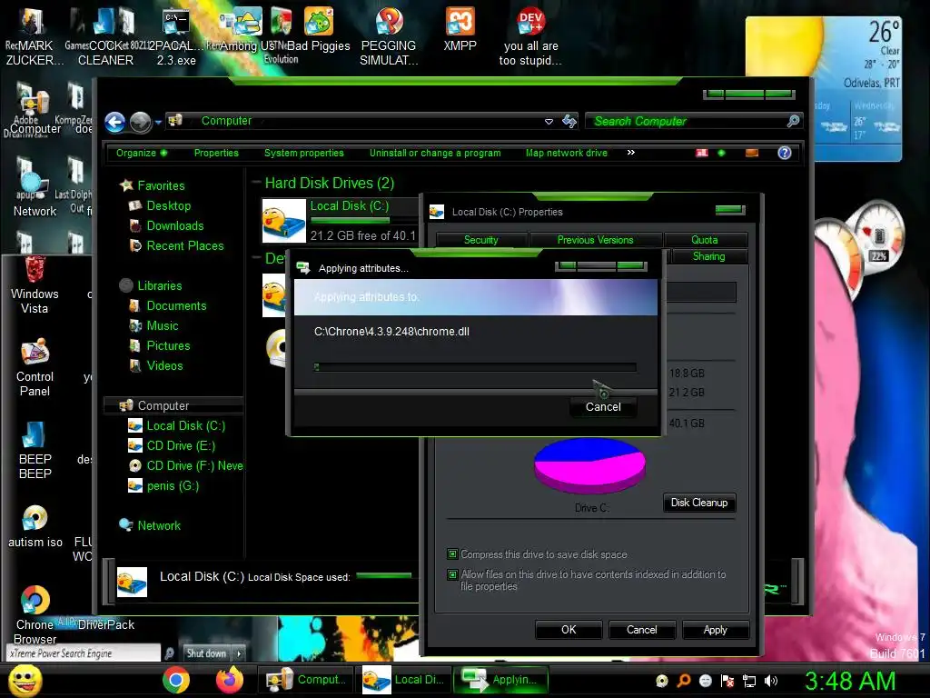Click the change view icon in the Explorer toolbar
This screenshot has width=930, height=698.
tap(702, 153)
